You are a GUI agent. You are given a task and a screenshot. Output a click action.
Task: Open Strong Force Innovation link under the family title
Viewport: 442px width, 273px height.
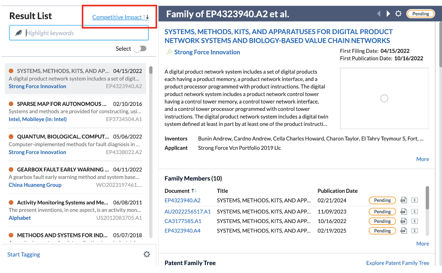pos(207,52)
